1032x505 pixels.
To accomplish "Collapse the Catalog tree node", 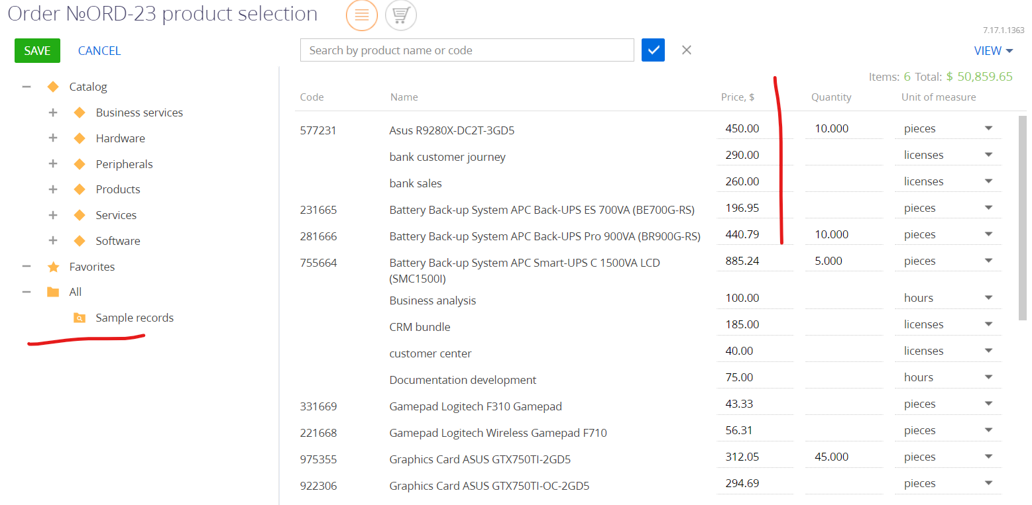I will pyautogui.click(x=27, y=87).
